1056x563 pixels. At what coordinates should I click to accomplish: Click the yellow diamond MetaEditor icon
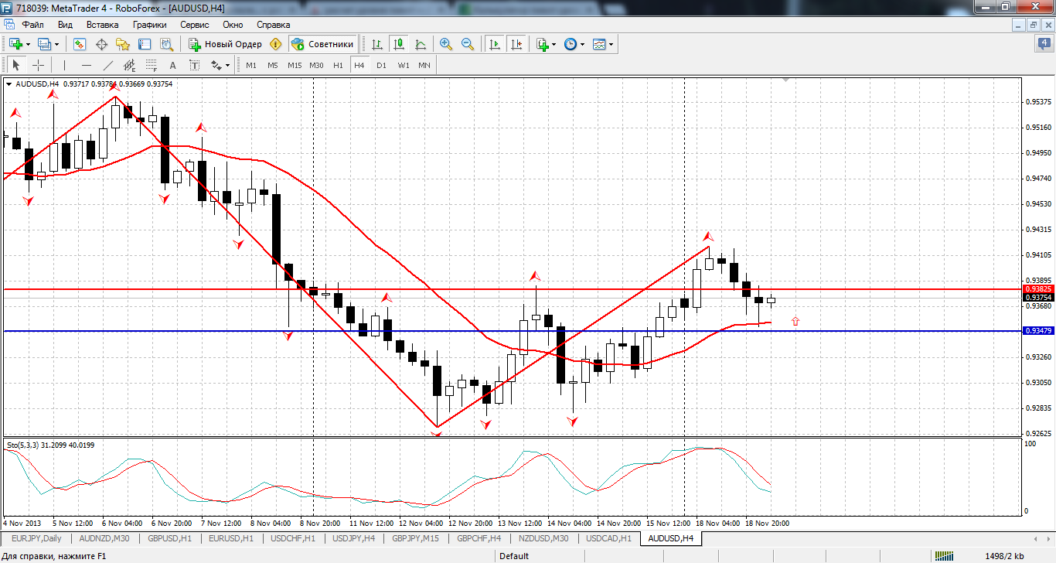click(276, 44)
